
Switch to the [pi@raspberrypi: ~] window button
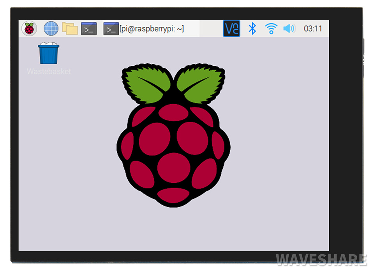click(x=152, y=28)
